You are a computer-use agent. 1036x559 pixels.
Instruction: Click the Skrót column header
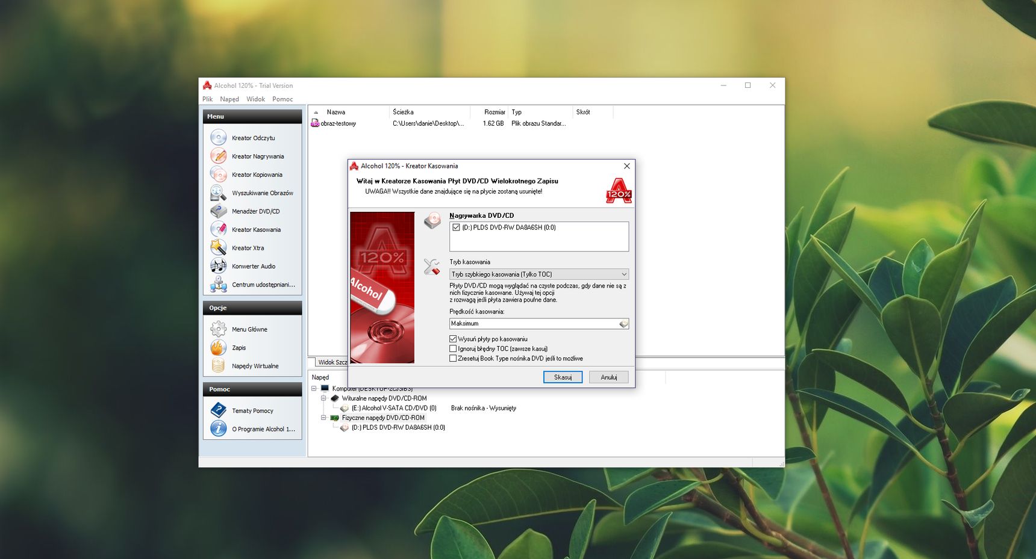[593, 112]
